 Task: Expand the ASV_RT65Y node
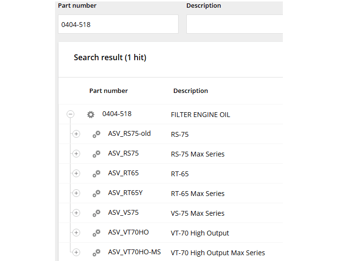pyautogui.click(x=76, y=193)
